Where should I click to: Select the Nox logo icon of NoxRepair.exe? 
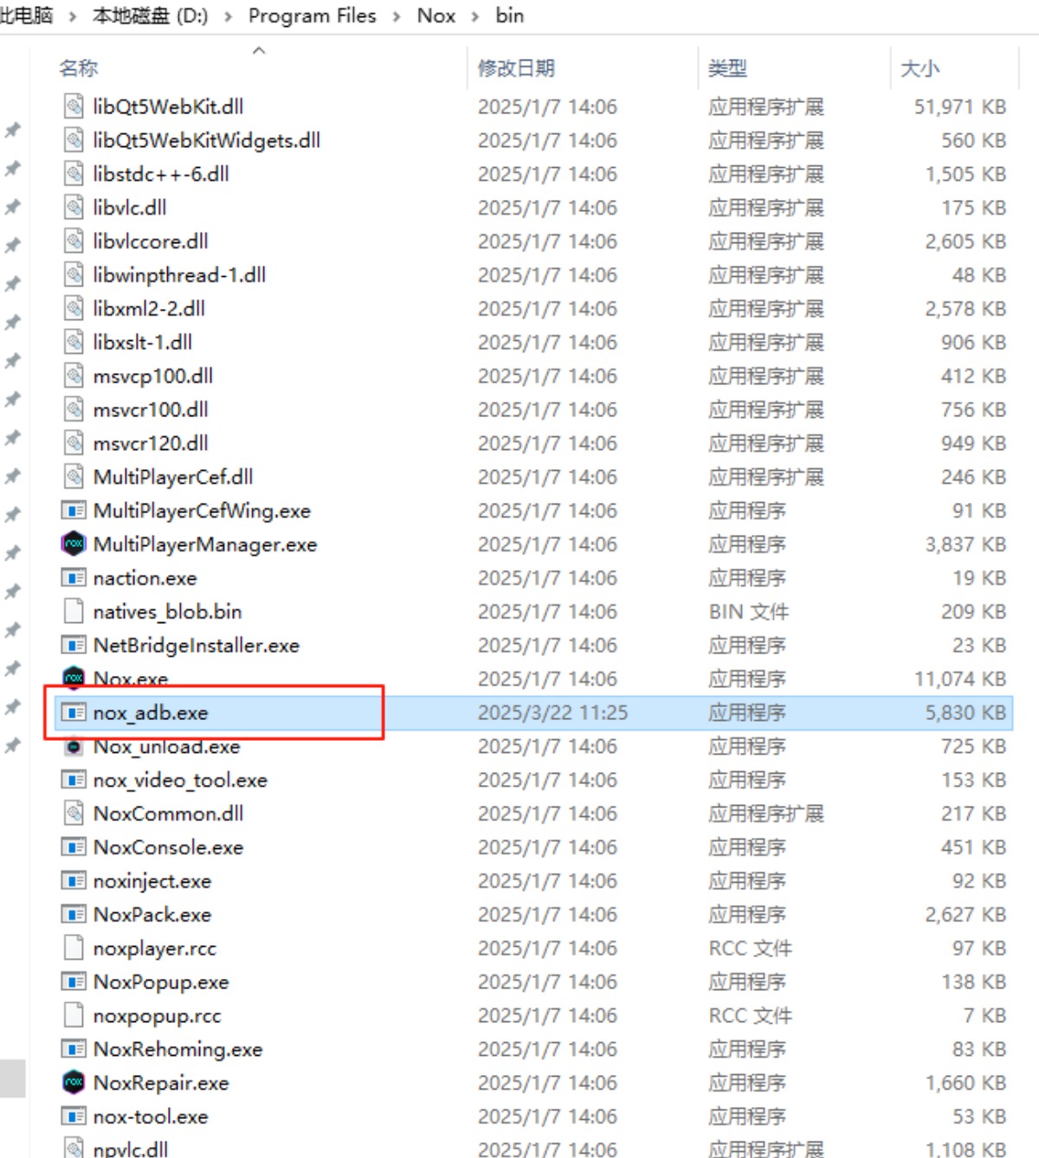(x=74, y=1084)
